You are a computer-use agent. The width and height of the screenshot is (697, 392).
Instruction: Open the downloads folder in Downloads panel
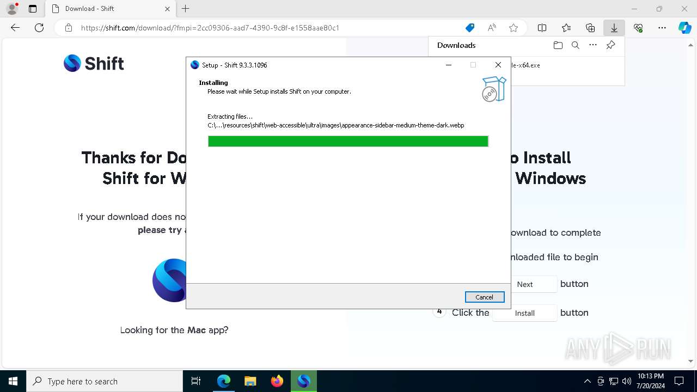(558, 45)
